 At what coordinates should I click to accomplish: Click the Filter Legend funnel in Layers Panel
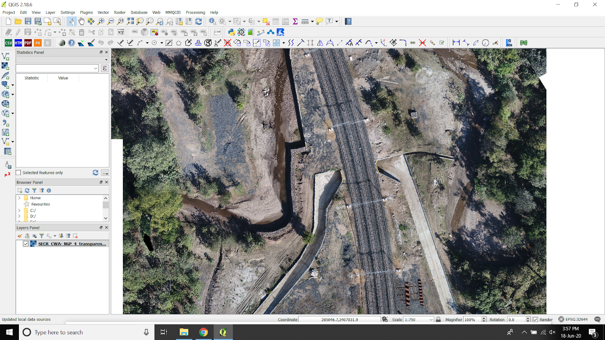point(42,236)
